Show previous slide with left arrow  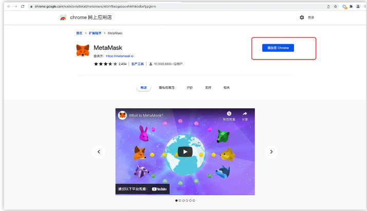pyautogui.click(x=99, y=151)
